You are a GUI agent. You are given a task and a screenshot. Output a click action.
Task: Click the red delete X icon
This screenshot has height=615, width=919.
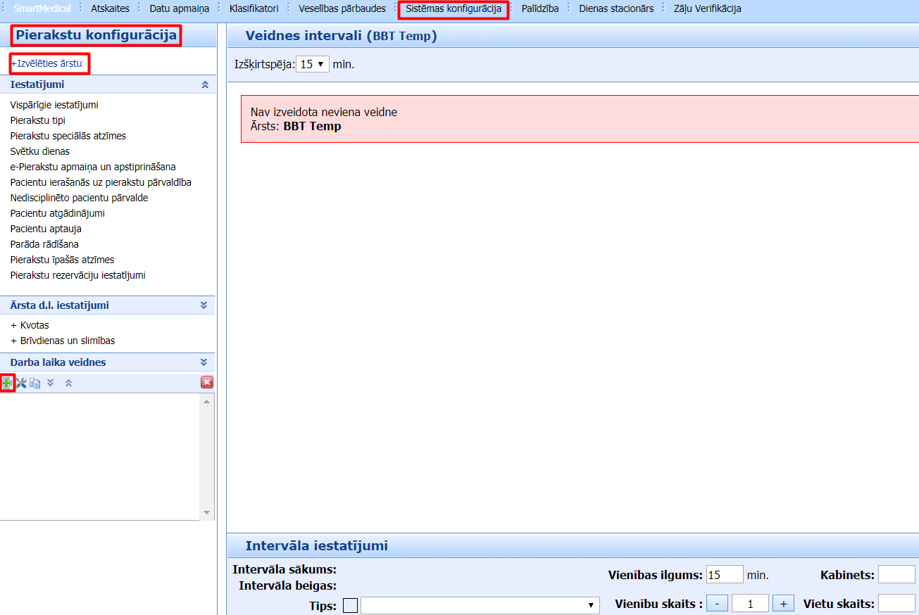click(x=207, y=382)
